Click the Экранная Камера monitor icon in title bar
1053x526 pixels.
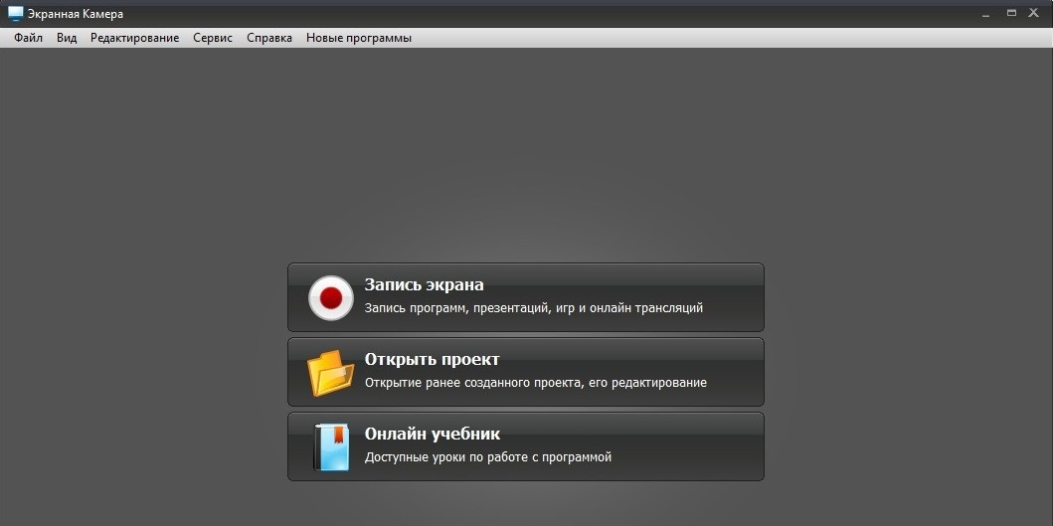click(x=16, y=14)
